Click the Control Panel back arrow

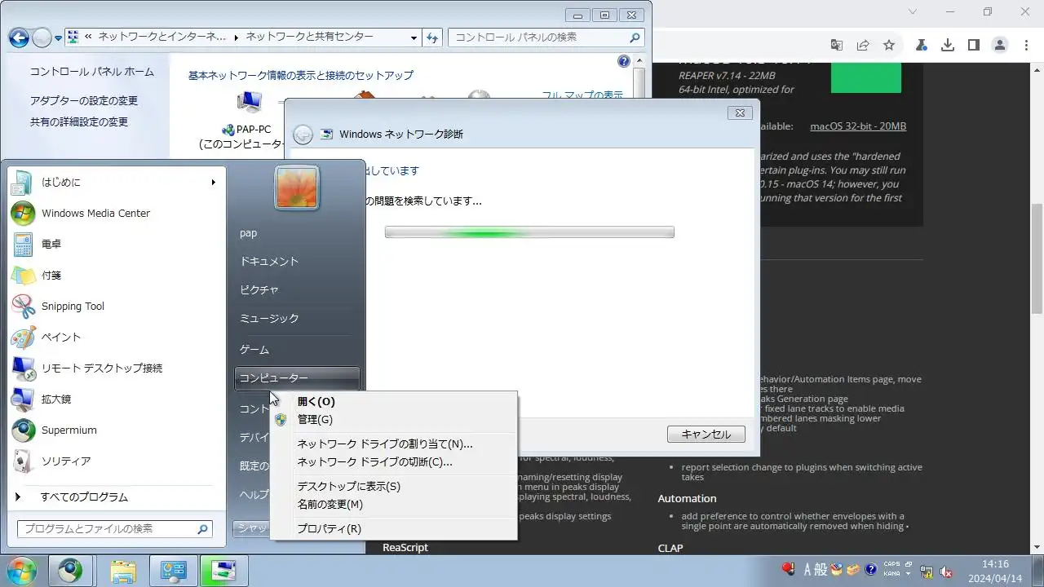tap(19, 38)
